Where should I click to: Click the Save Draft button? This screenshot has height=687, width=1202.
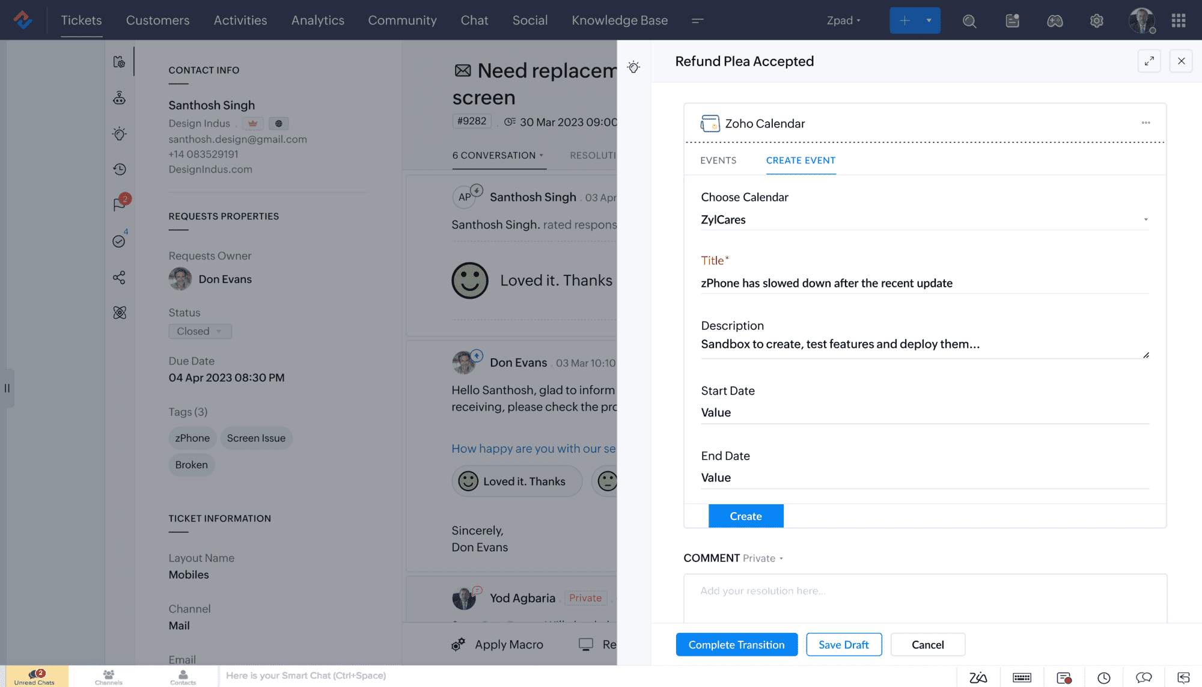coord(843,644)
